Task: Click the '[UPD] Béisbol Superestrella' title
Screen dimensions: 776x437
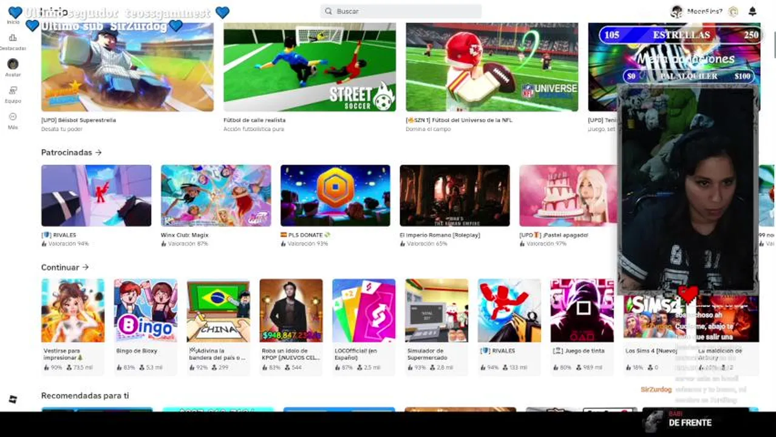Action: [78, 120]
